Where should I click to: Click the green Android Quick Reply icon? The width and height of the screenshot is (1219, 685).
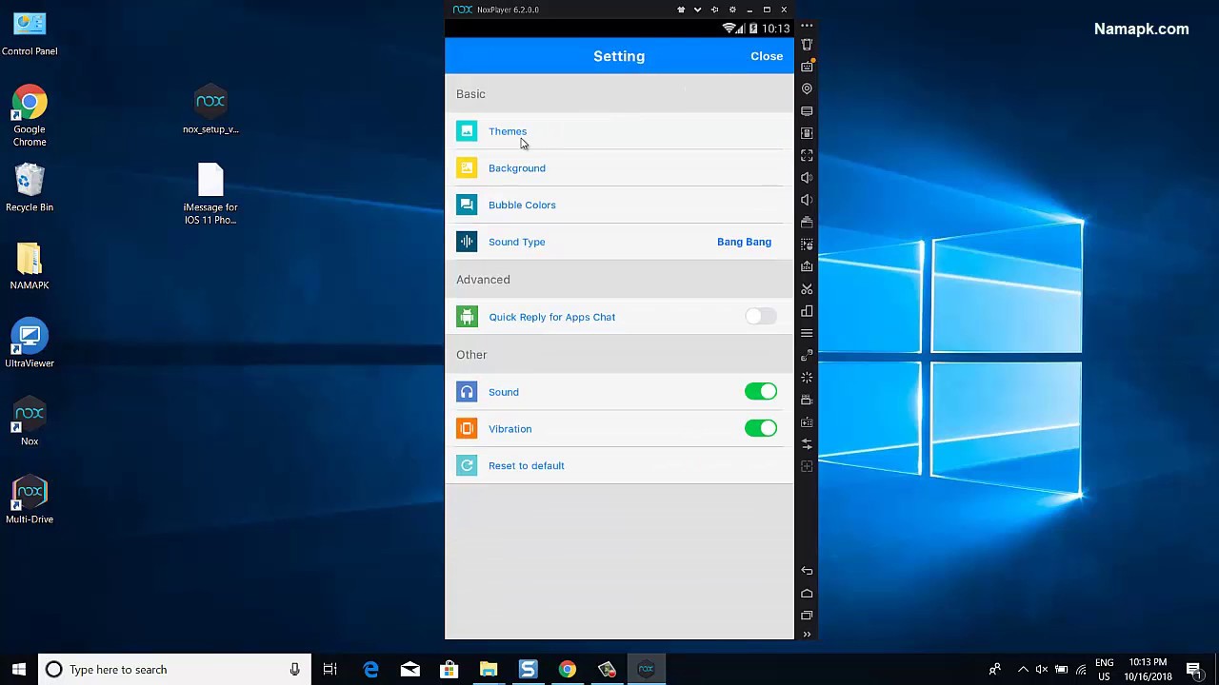point(467,317)
